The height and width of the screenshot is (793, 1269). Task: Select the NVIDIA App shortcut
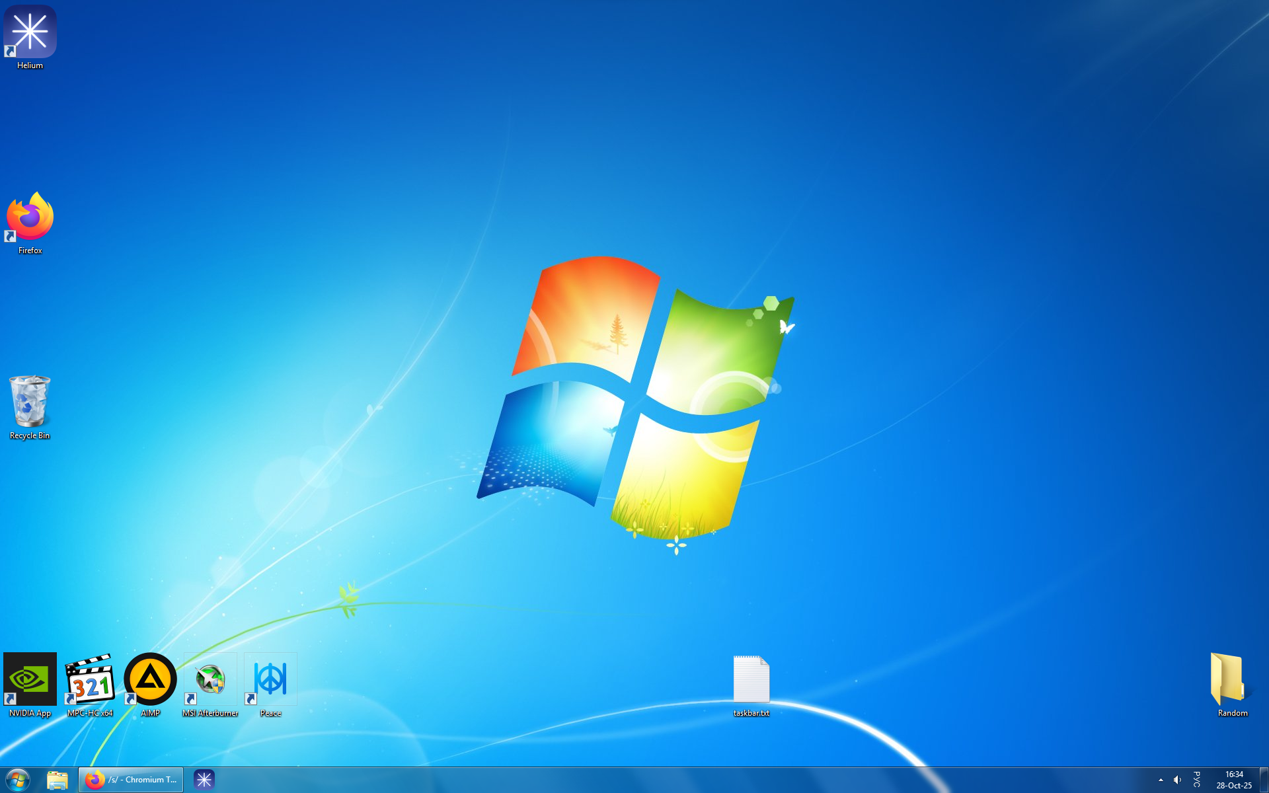click(x=30, y=679)
